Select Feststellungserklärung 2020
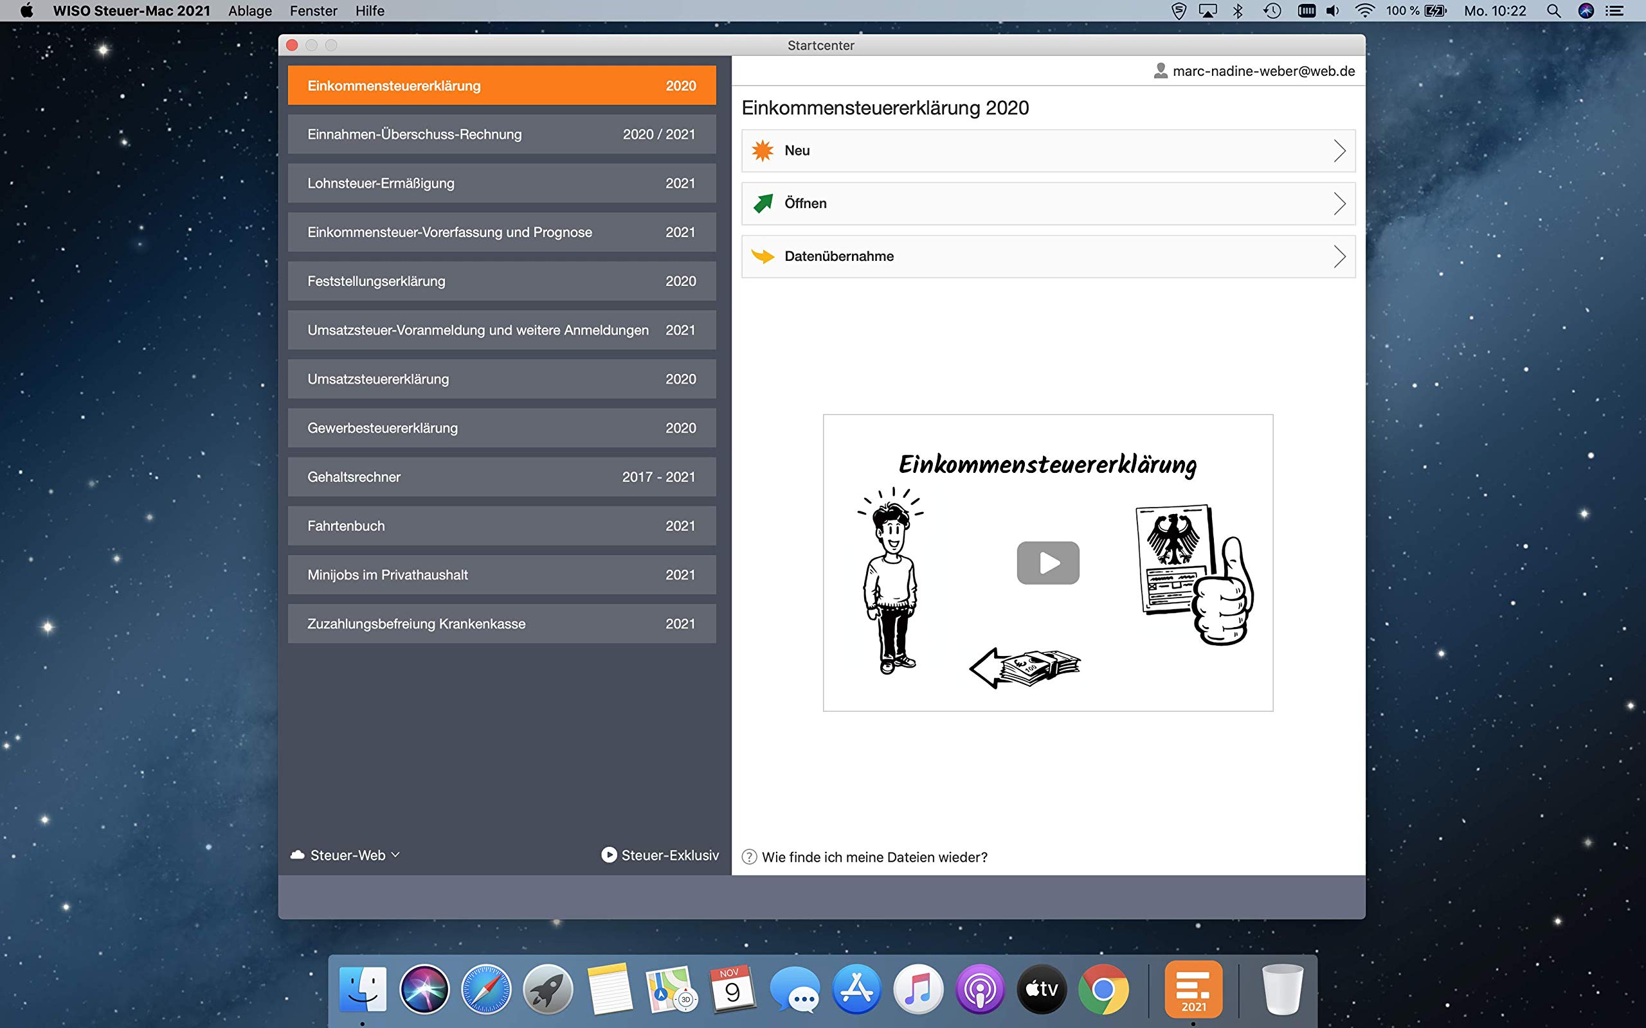The height and width of the screenshot is (1028, 1646). point(502,281)
